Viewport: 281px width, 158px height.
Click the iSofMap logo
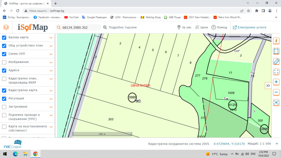point(33,27)
